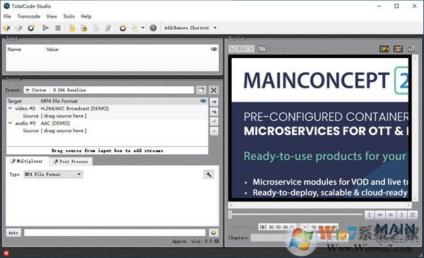
Task: Click the save preset icon beside Preset field
Action: pyautogui.click(x=201, y=90)
